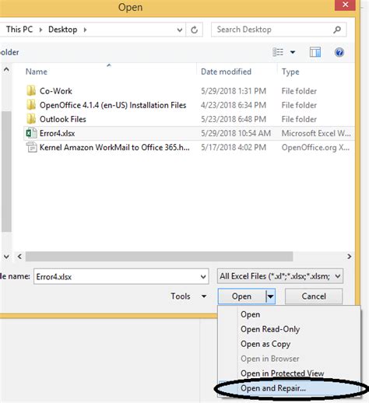The width and height of the screenshot is (369, 403).
Task: Sort by the Date modified column header
Action: [x=226, y=72]
